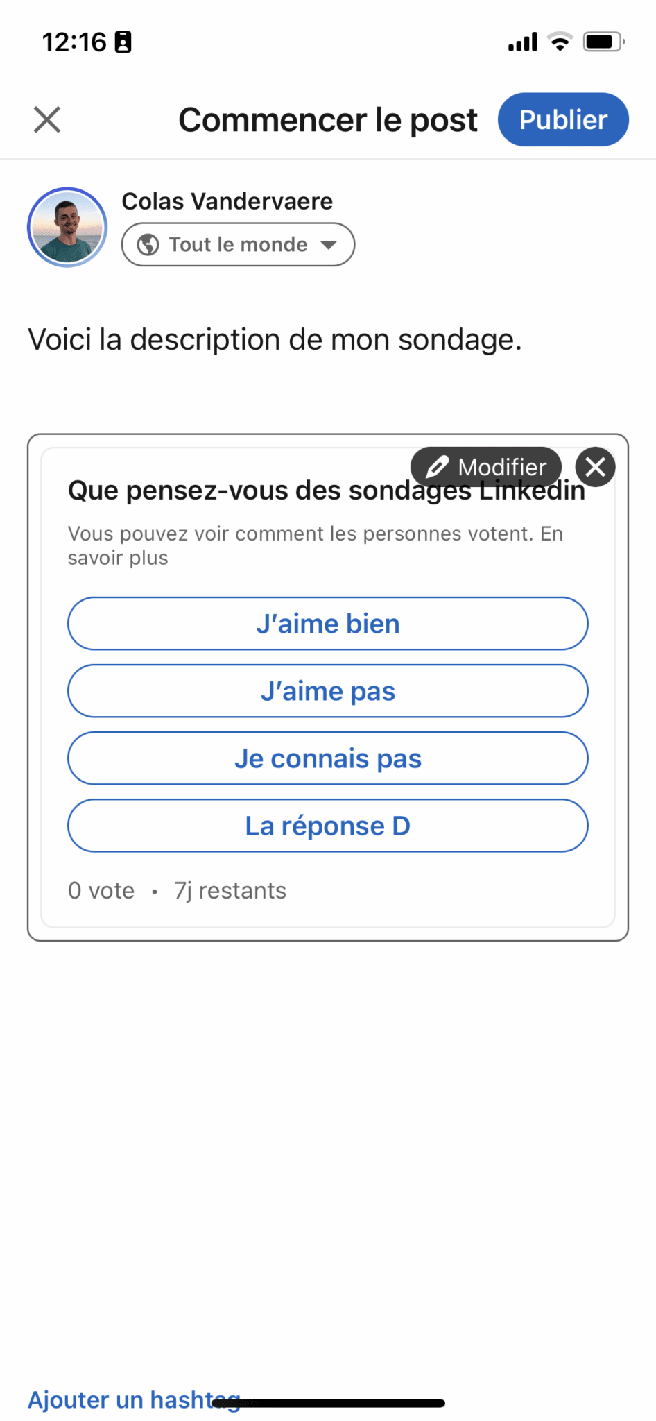This screenshot has width=656, height=1421.
Task: Tap the battery indicator
Action: (x=602, y=42)
